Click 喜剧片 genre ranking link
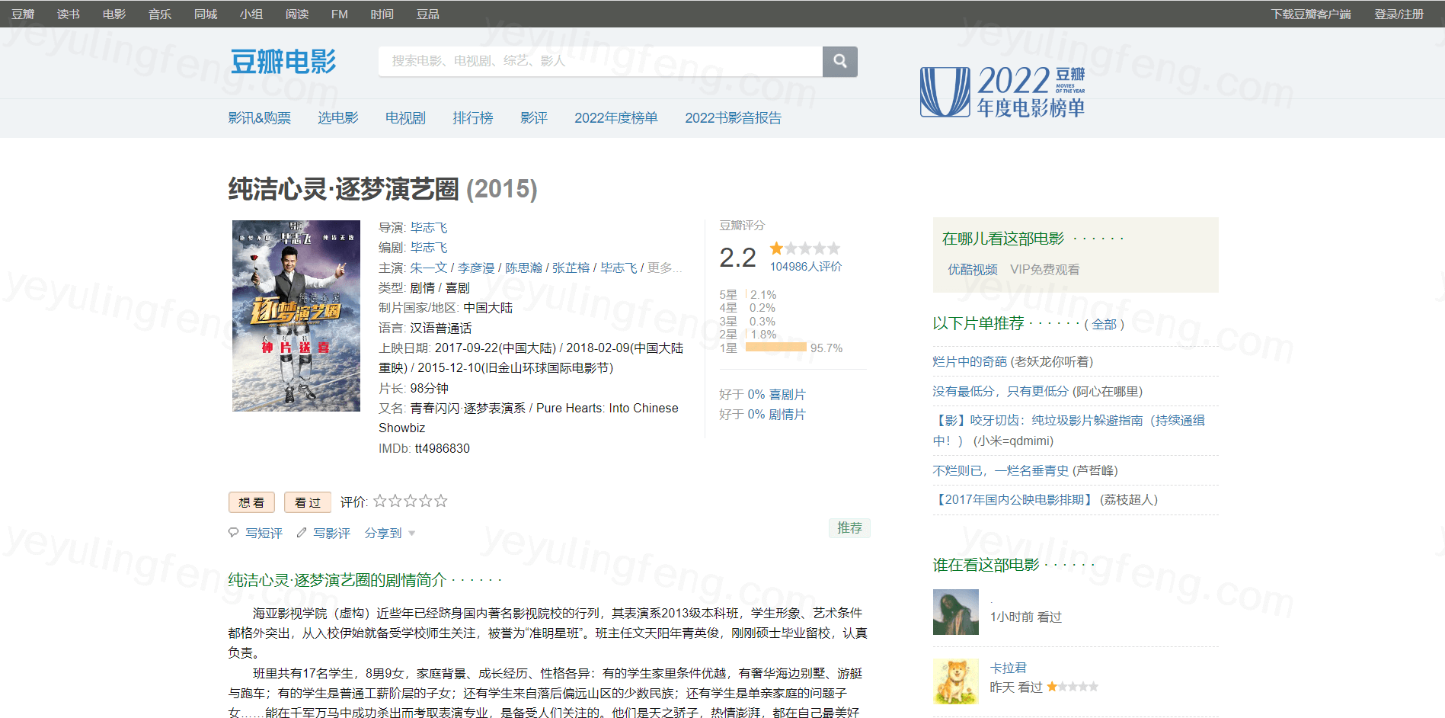1445x718 pixels. click(787, 394)
